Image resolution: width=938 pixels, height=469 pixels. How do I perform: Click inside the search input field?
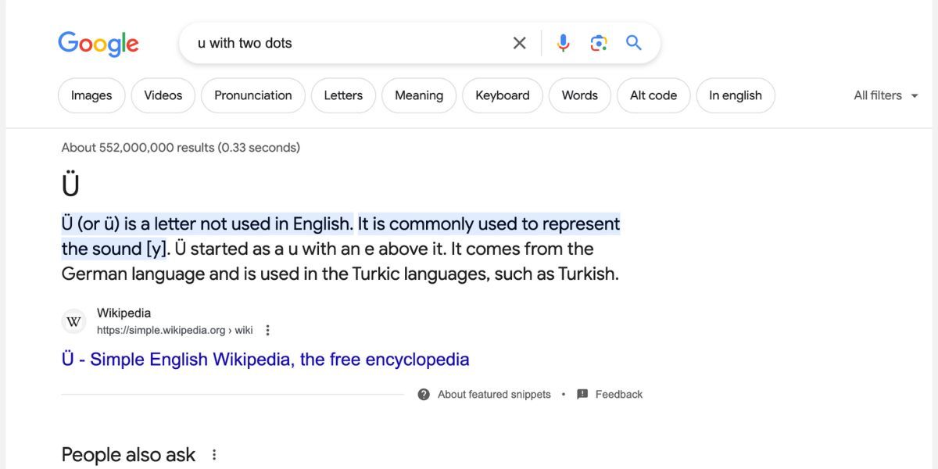(313, 43)
